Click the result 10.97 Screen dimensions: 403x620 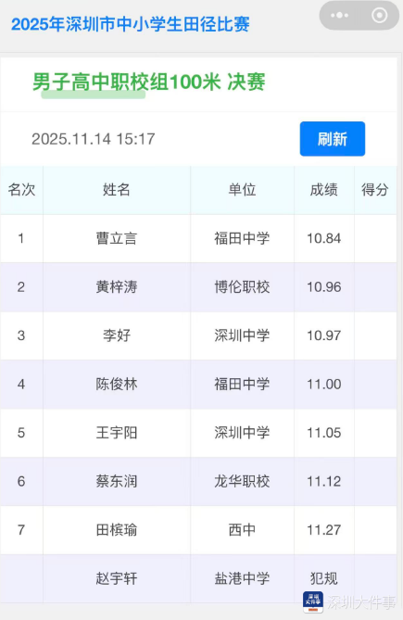coord(324,335)
